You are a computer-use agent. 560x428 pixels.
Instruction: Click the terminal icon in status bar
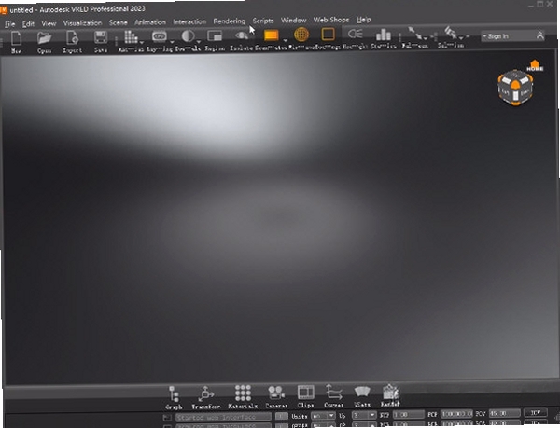pyautogui.click(x=167, y=418)
